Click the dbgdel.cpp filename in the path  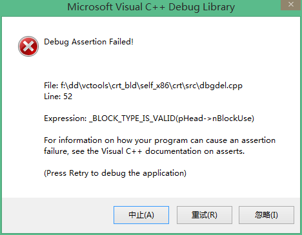[x=221, y=86]
